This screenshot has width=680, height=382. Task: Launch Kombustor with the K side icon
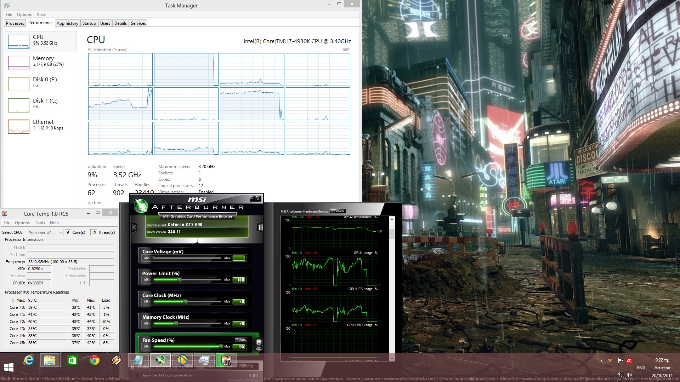pyautogui.click(x=134, y=227)
